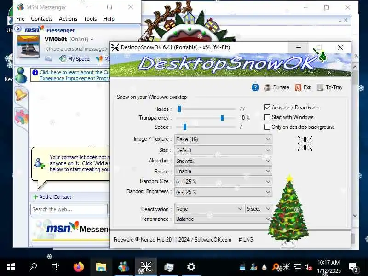Click the Search the web input box
The width and height of the screenshot is (368, 276).
69,209
